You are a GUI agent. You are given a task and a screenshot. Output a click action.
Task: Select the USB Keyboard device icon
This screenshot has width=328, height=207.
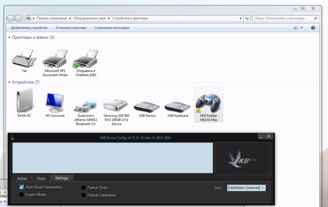177,105
